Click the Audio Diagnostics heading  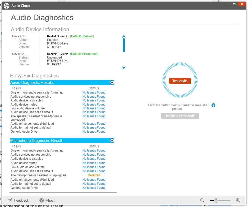pos(42,18)
